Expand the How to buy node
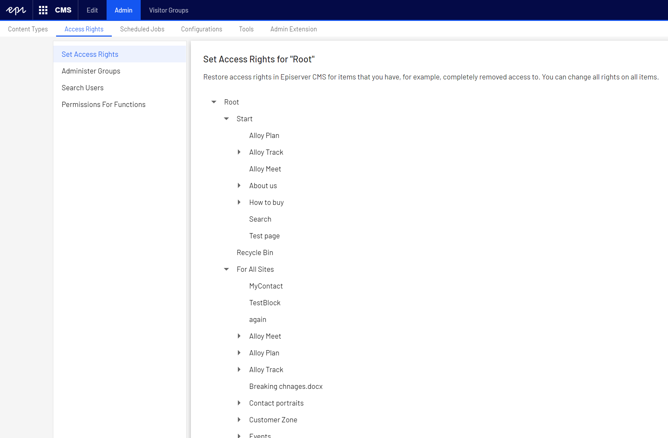668x438 pixels. click(239, 202)
